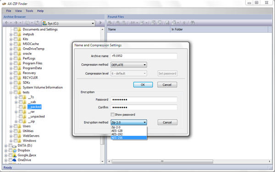The image size is (275, 172).
Task: Click the back arrow in Archive Browser toolbar
Action: pyautogui.click(x=6, y=23)
